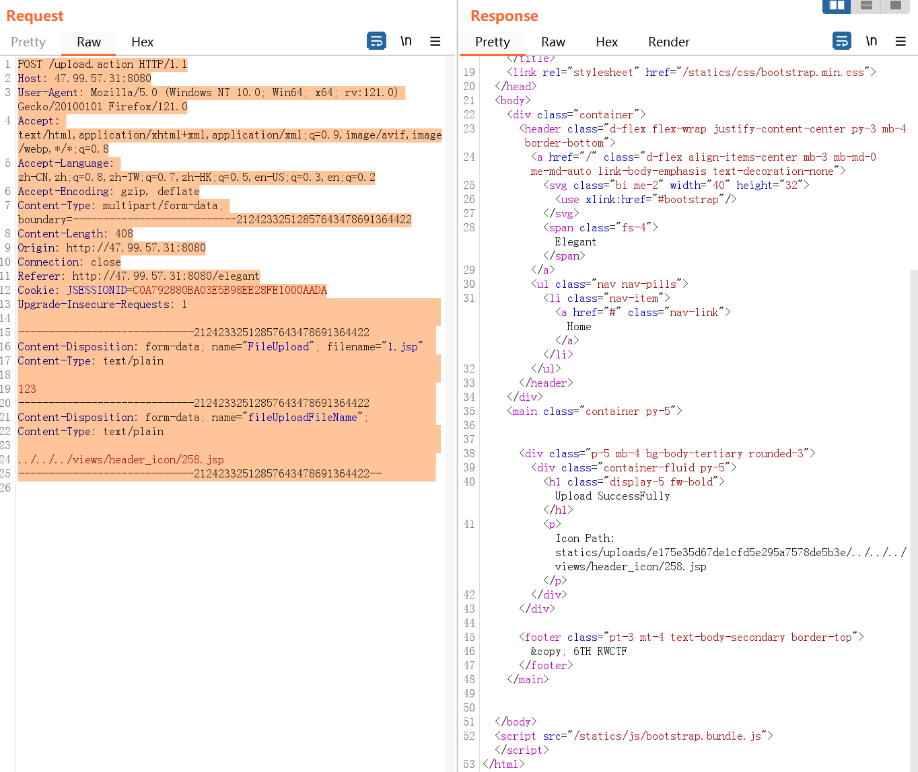918x772 pixels.
Task: Select the top-bottom split layout icon
Action: pyautogui.click(x=866, y=6)
